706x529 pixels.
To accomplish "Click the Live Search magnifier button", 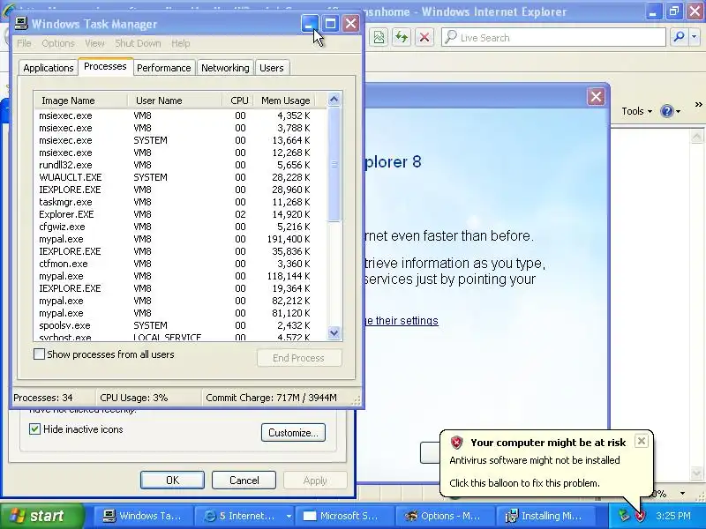I will (x=678, y=37).
